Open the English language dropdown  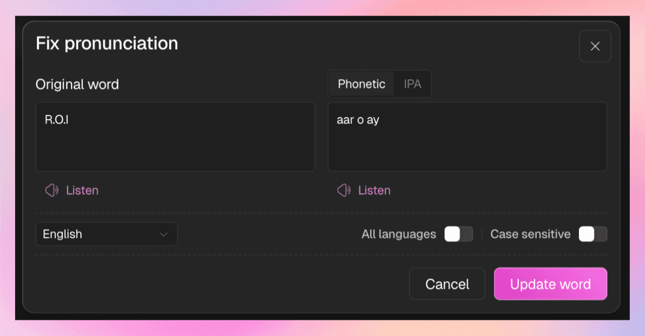107,234
